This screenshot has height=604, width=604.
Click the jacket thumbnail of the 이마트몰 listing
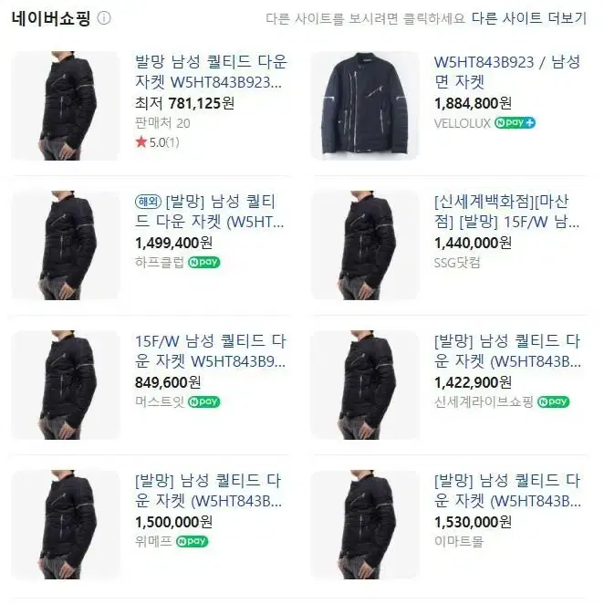(x=365, y=525)
